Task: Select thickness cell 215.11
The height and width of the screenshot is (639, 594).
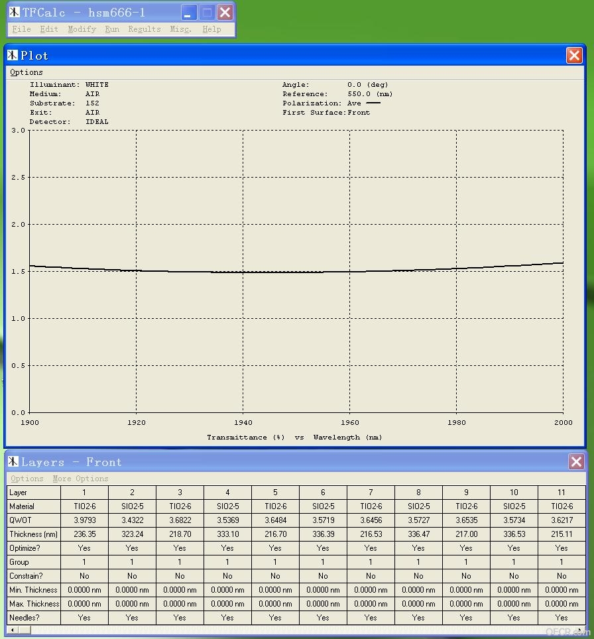Action: 562,534
